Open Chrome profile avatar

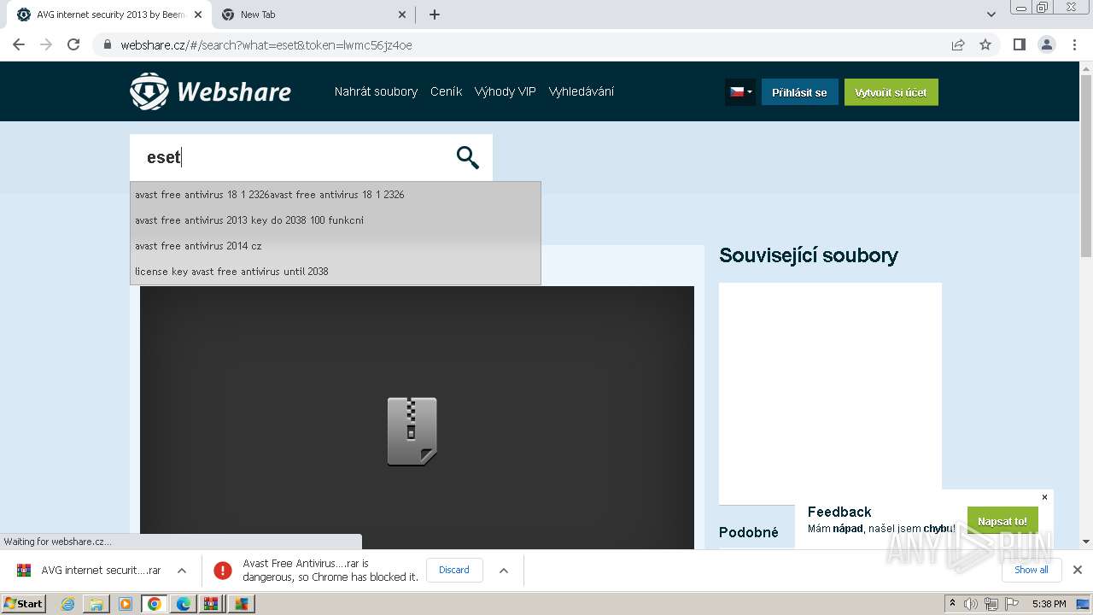pyautogui.click(x=1047, y=44)
